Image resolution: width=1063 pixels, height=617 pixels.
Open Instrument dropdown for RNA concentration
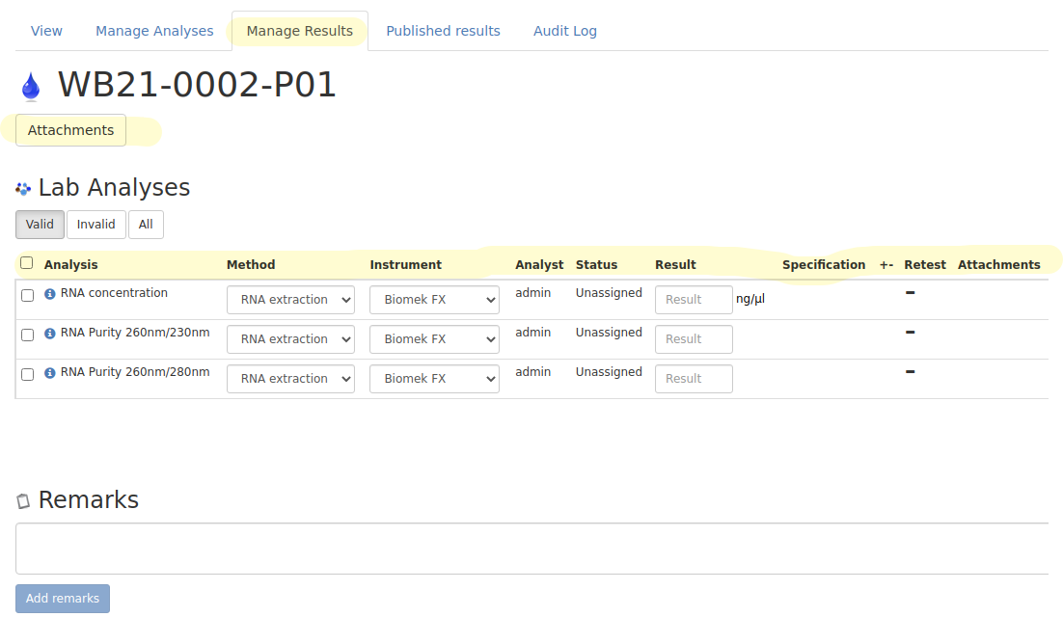point(433,299)
